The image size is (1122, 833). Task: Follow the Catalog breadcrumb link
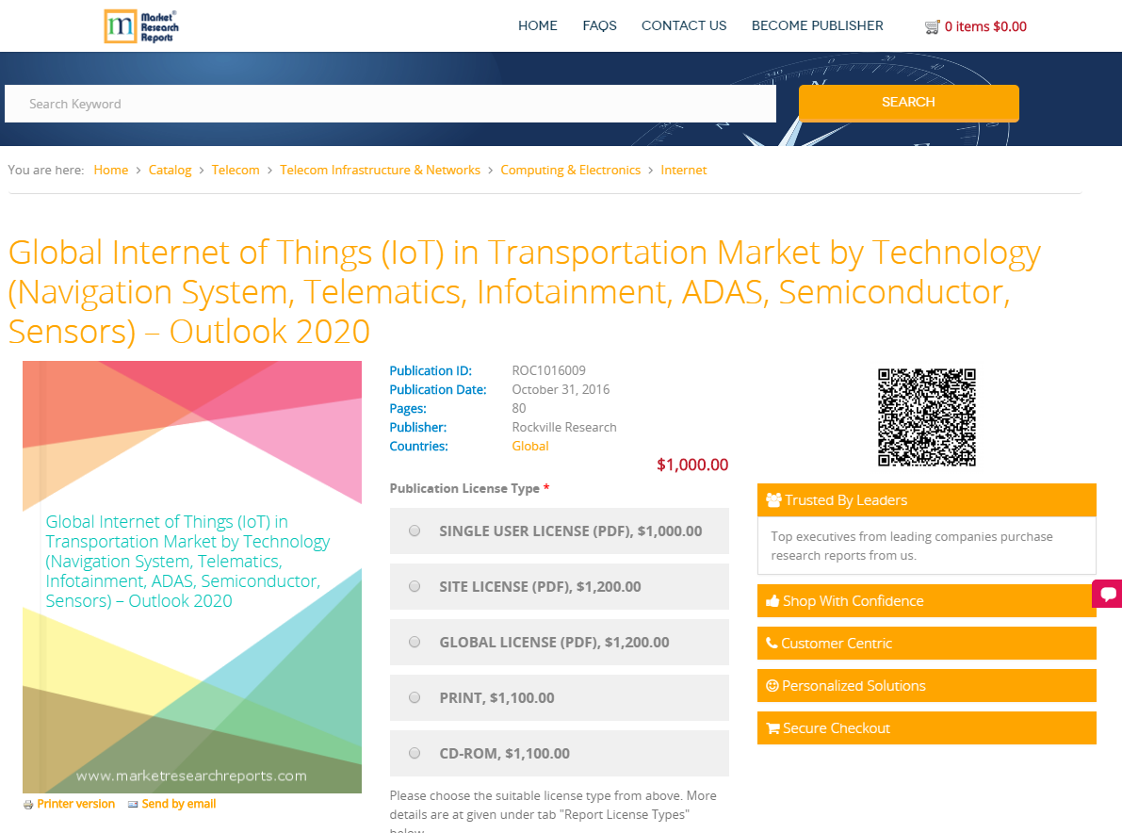tap(170, 171)
